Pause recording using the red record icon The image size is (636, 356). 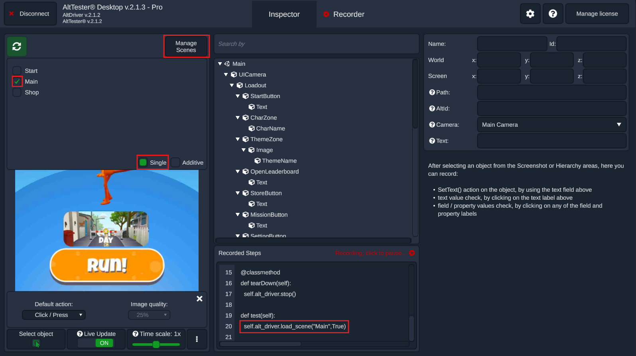(412, 253)
